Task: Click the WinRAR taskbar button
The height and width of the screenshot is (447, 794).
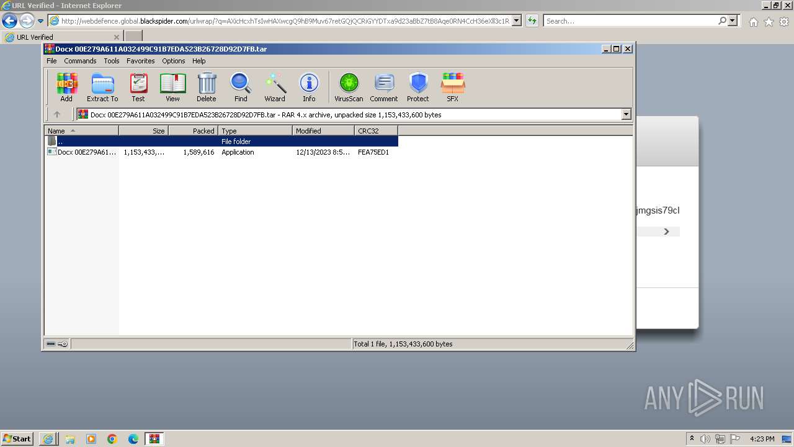Action: [154, 439]
